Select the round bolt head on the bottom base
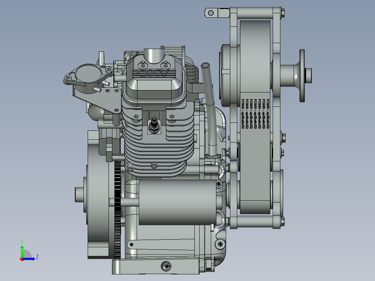 pos(166,266)
